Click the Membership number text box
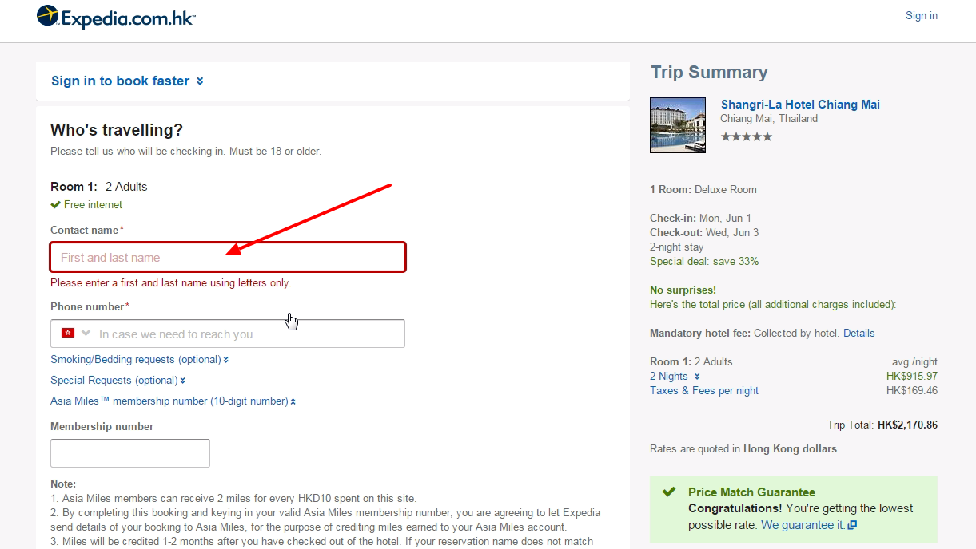 [130, 453]
